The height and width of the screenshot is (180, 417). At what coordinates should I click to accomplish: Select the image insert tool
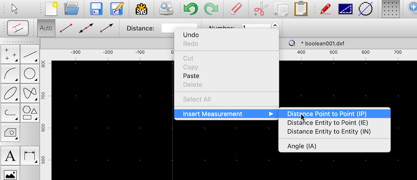tap(10, 173)
